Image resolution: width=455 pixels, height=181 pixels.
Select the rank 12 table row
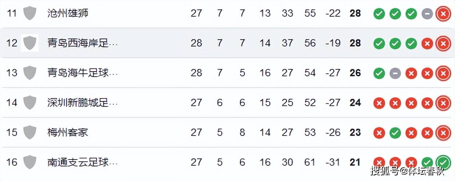(227, 43)
